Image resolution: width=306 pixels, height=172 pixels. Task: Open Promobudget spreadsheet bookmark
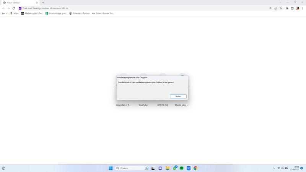(56, 13)
